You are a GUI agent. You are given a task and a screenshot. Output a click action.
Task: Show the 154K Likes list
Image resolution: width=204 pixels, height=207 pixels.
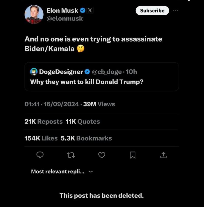[41, 138]
